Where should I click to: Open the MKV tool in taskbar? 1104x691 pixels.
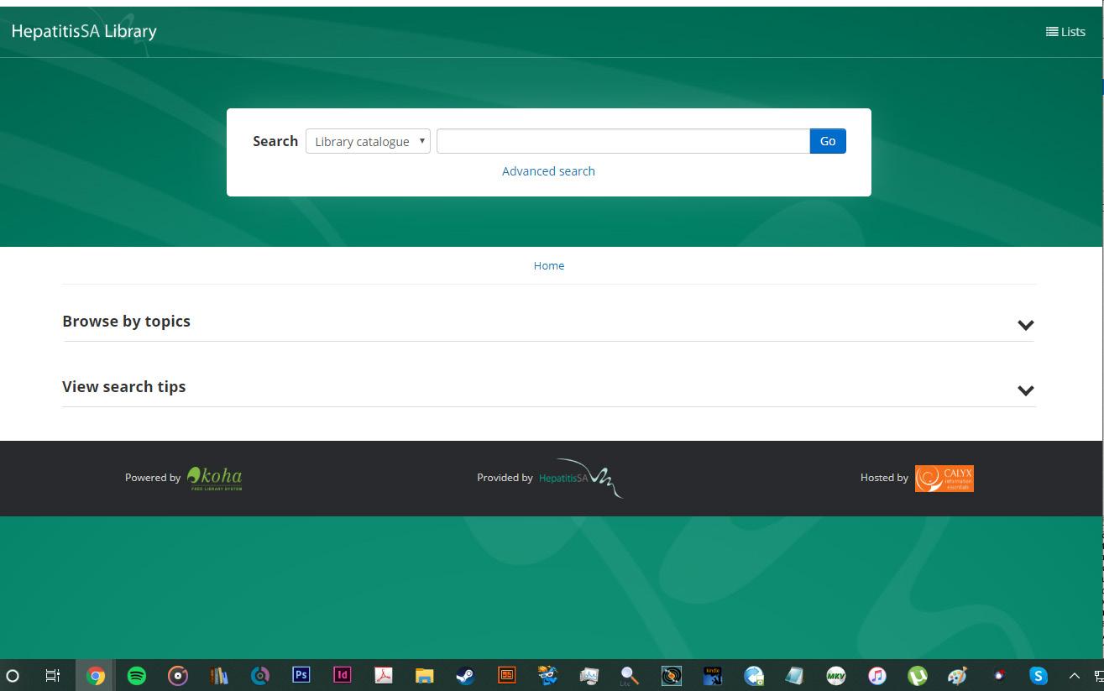click(835, 675)
